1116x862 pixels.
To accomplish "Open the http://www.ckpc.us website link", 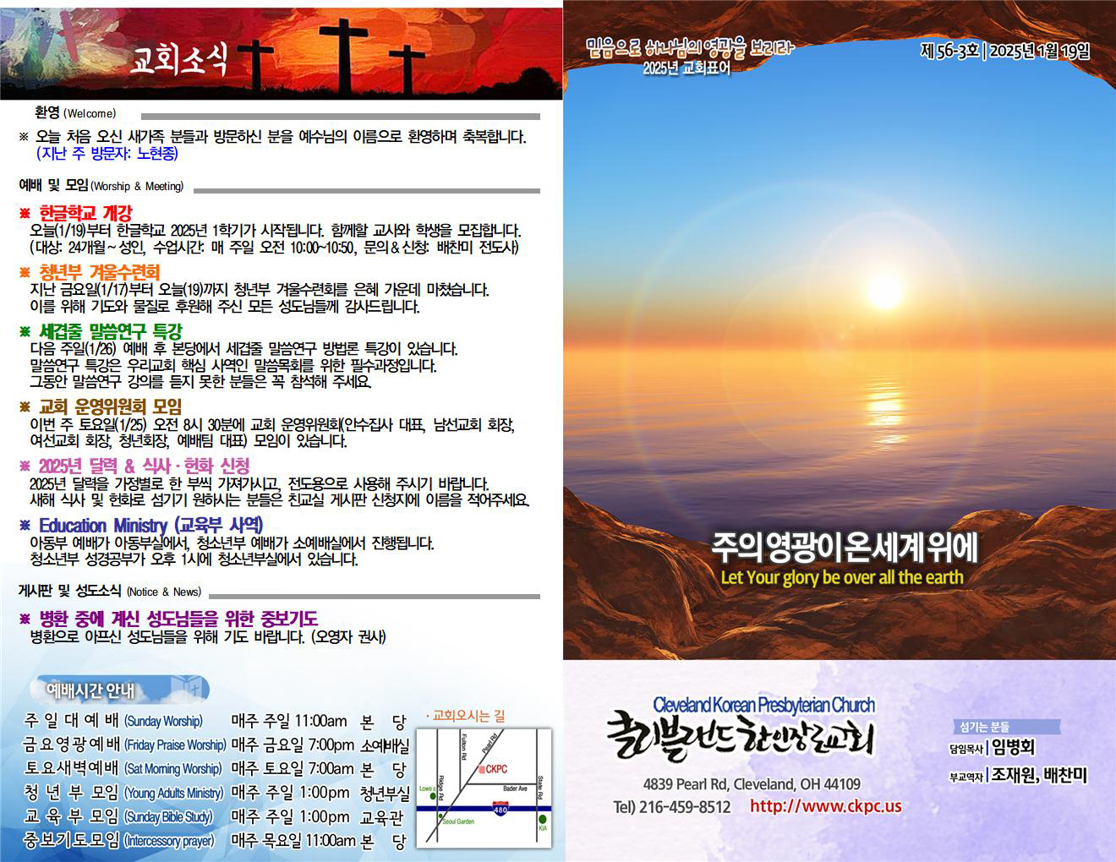I will pos(825,806).
